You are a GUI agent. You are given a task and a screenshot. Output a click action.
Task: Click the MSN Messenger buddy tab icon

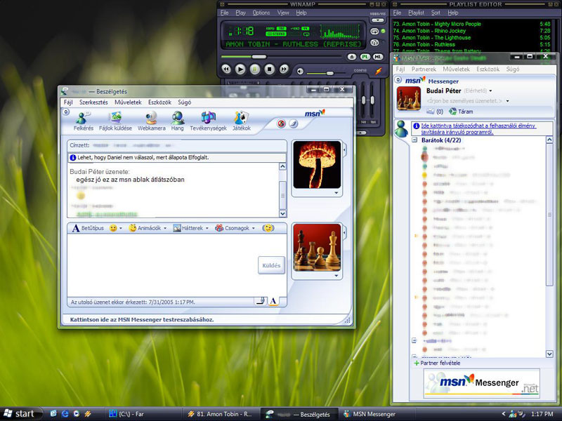(x=401, y=129)
